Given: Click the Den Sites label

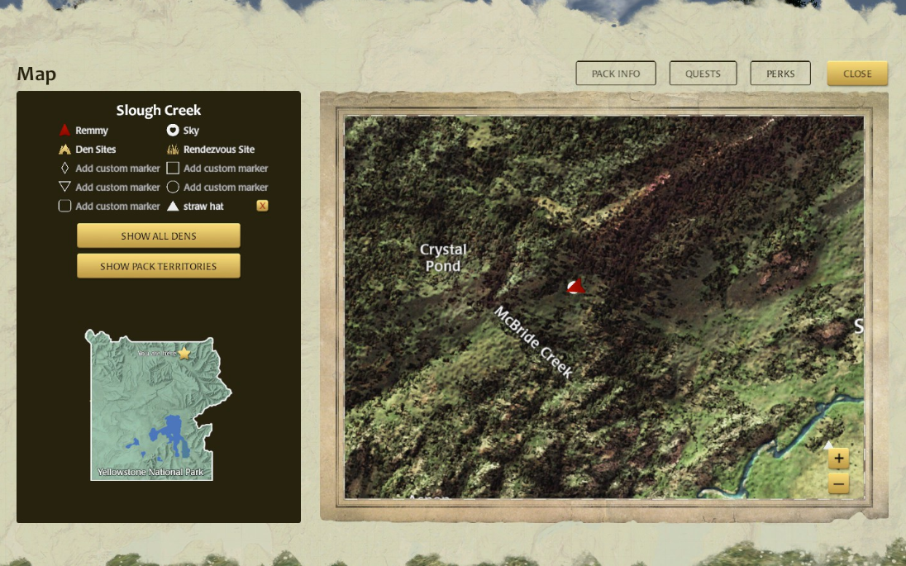Looking at the screenshot, I should pyautogui.click(x=95, y=149).
